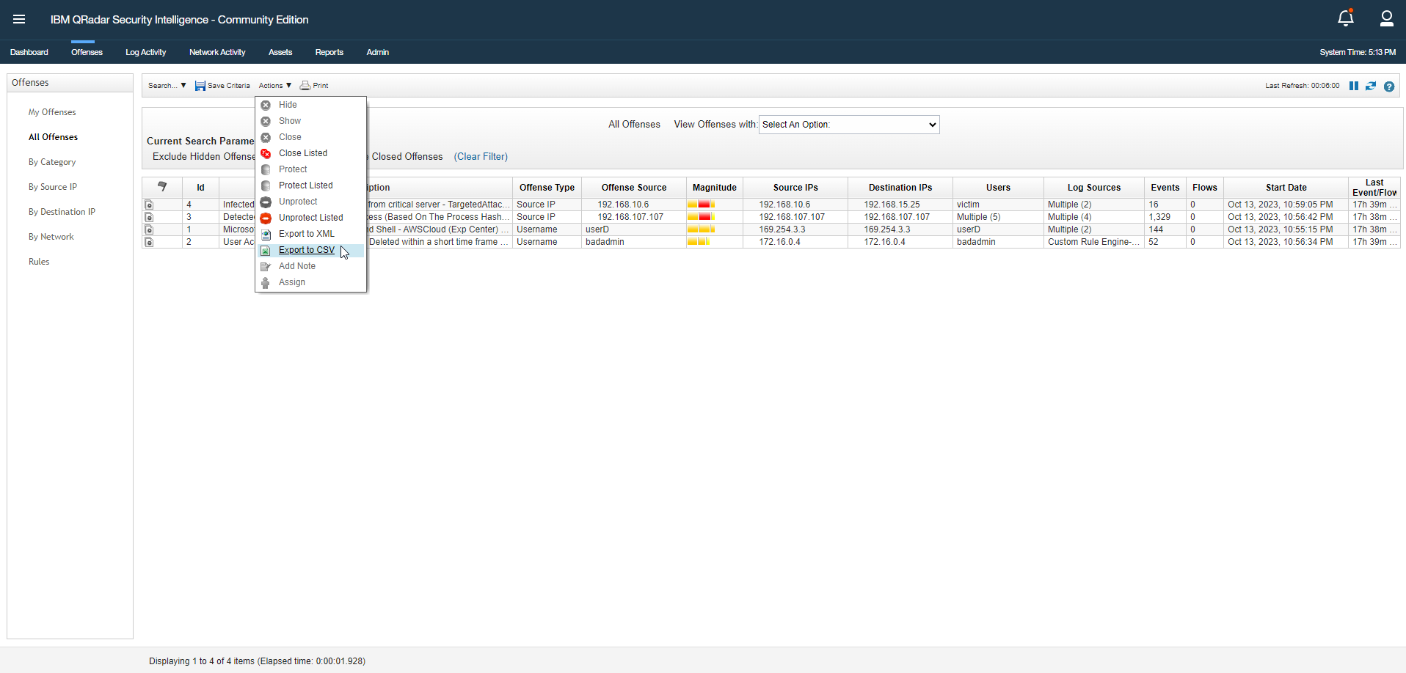The width and height of the screenshot is (1406, 673).
Task: Open the hamburger navigation menu
Action: (19, 19)
